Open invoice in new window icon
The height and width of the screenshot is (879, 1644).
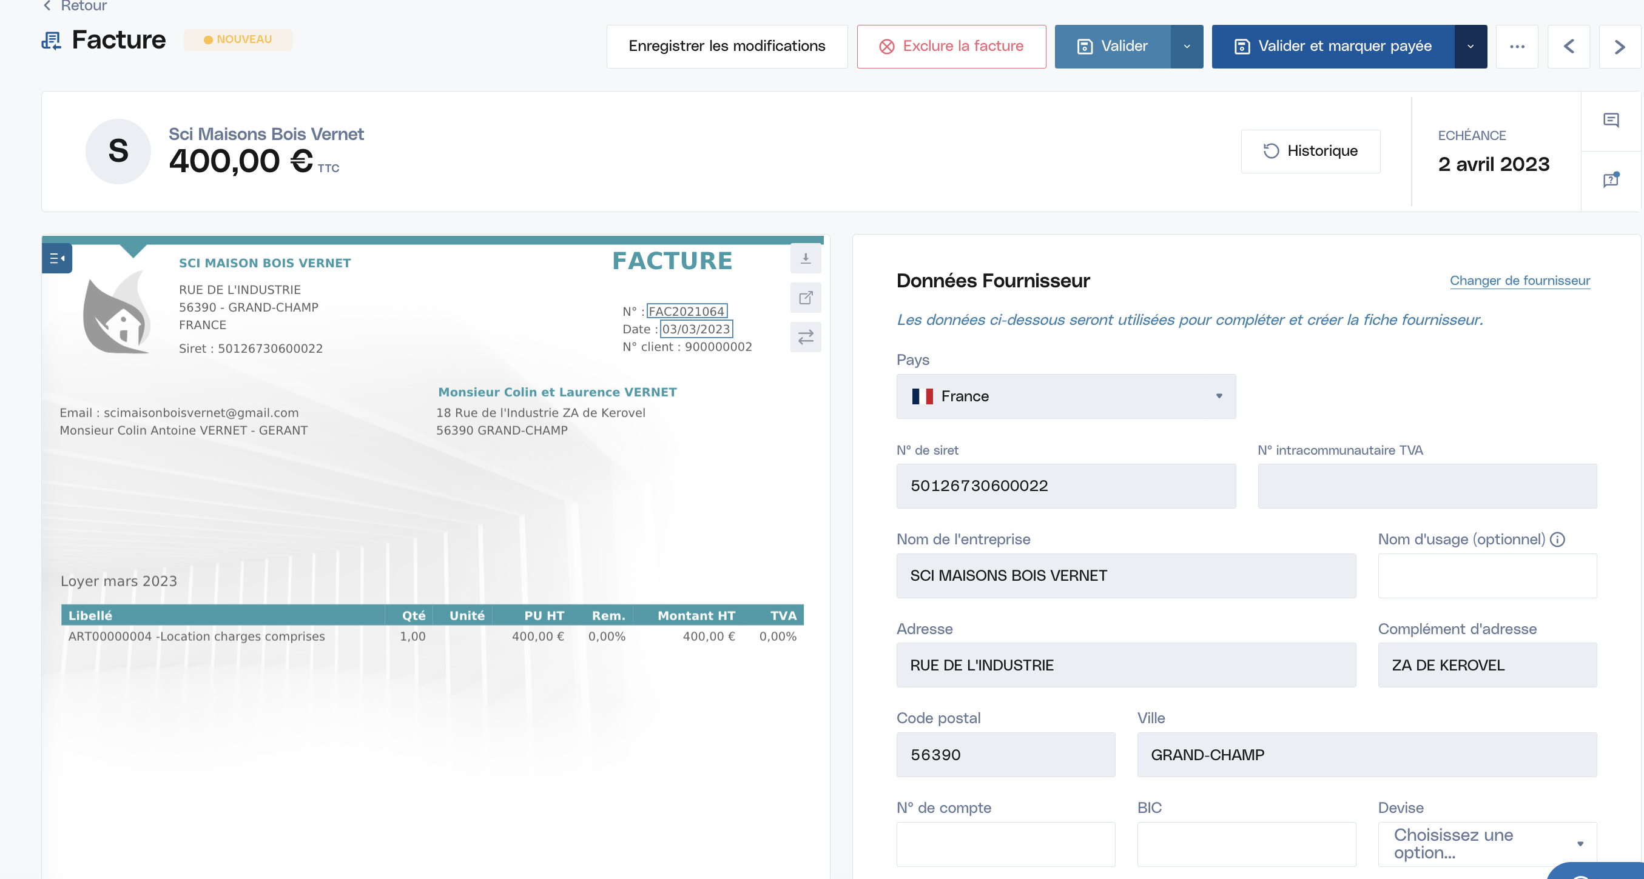tap(806, 298)
